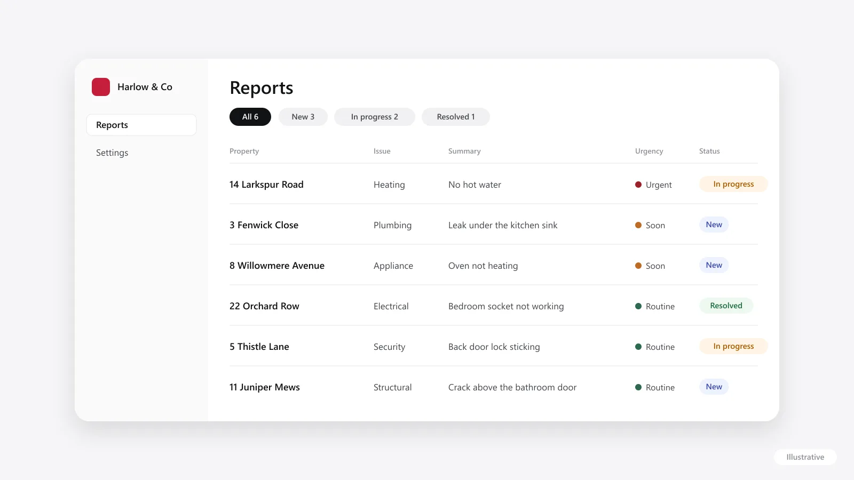Click the In progress badge for Thistle Lane
854x480 pixels.
(x=734, y=346)
